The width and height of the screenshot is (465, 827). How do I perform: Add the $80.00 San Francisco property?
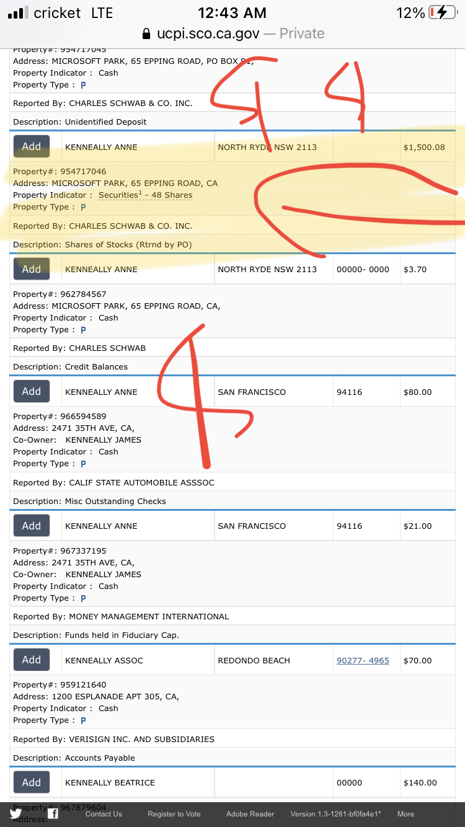32,392
